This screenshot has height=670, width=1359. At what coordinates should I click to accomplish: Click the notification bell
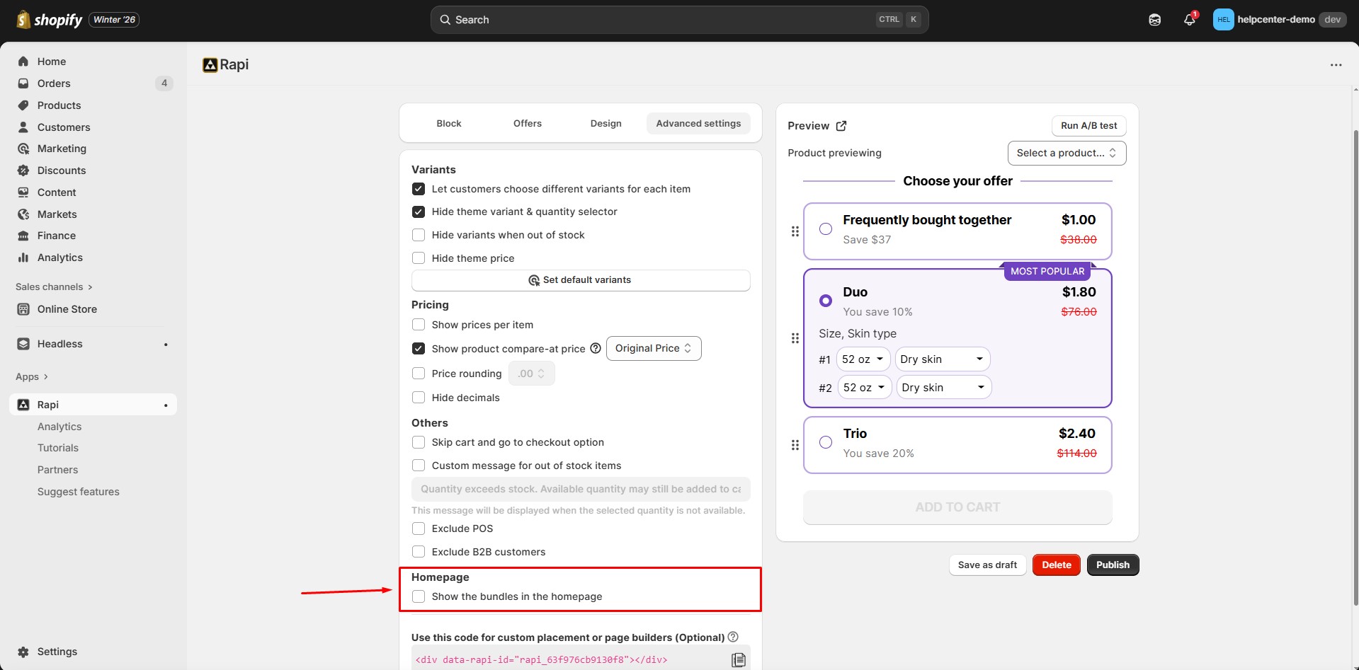(1188, 19)
